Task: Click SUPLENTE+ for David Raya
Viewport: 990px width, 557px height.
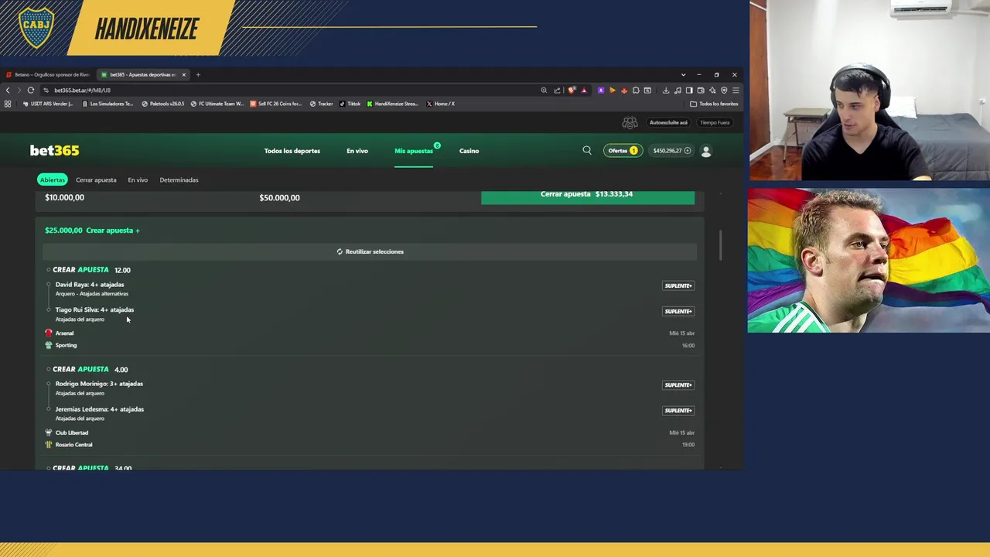Action: click(x=678, y=285)
